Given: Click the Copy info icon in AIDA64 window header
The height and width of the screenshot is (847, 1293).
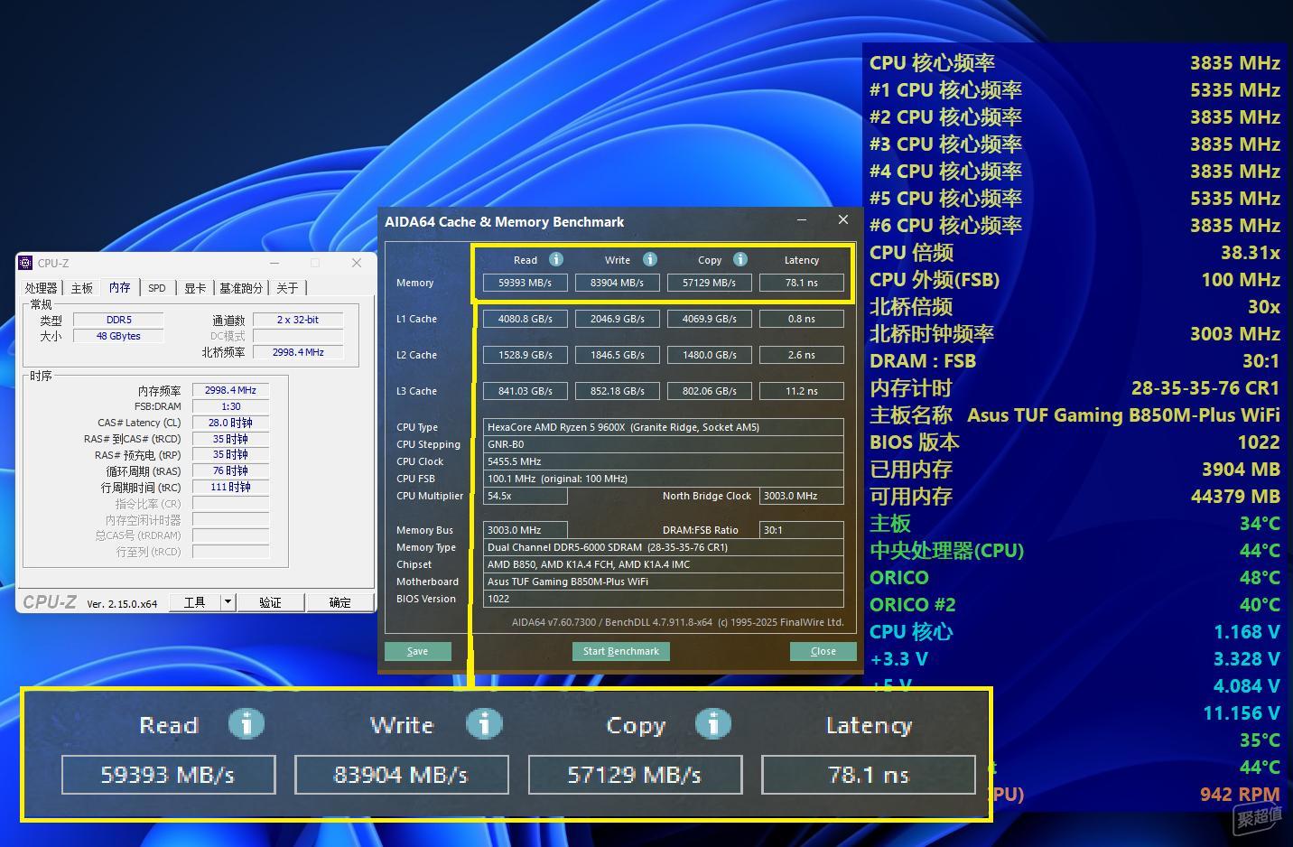Looking at the screenshot, I should [740, 259].
